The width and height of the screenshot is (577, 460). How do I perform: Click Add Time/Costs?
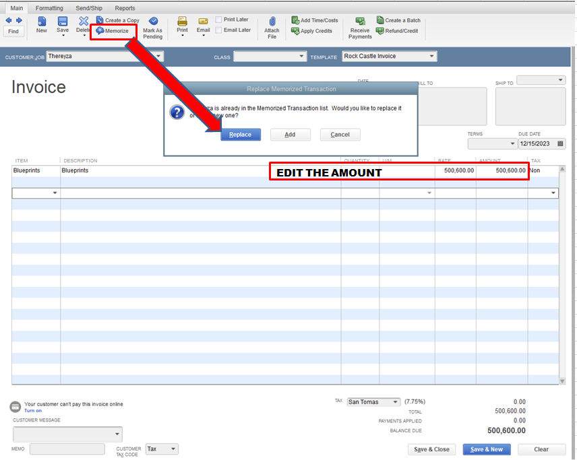click(x=315, y=20)
